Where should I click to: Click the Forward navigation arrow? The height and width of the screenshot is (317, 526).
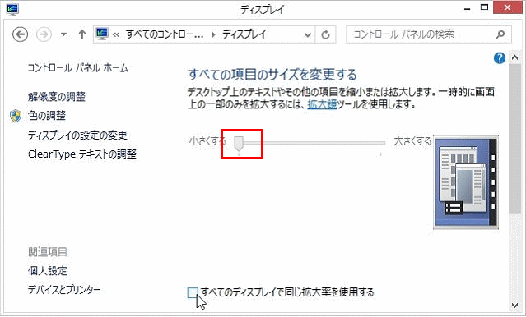[44, 34]
